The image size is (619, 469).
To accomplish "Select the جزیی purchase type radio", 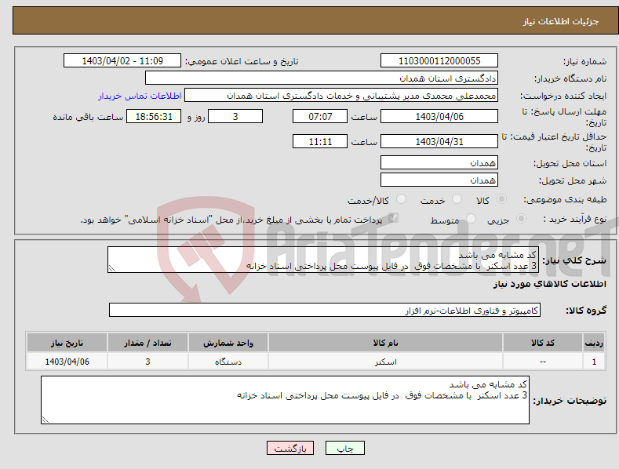I will click(x=521, y=218).
